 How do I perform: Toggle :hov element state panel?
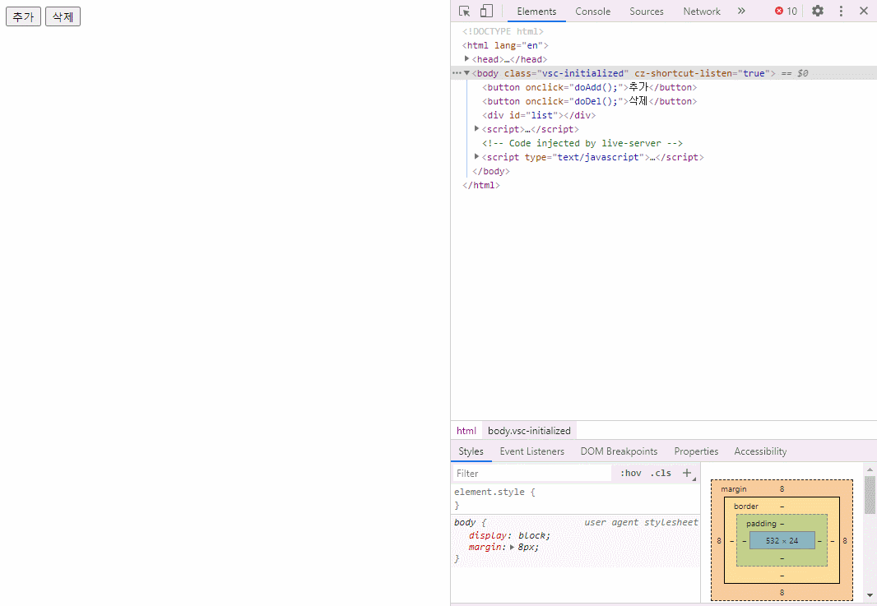(x=630, y=473)
